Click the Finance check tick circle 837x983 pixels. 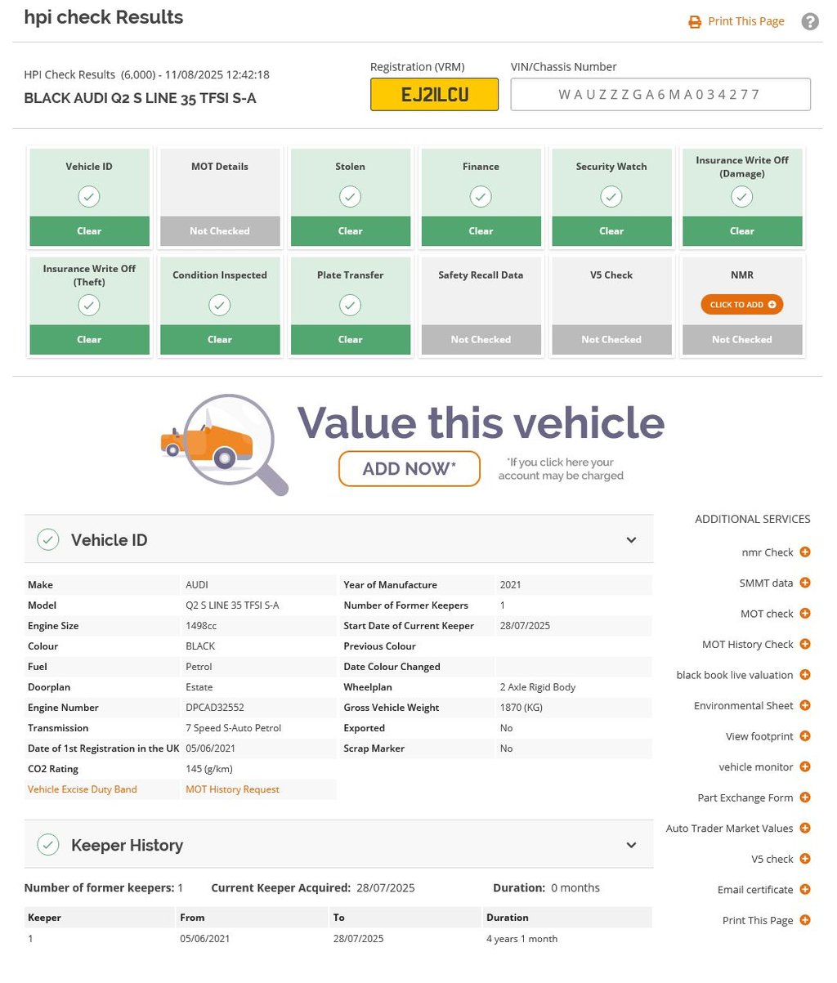481,196
